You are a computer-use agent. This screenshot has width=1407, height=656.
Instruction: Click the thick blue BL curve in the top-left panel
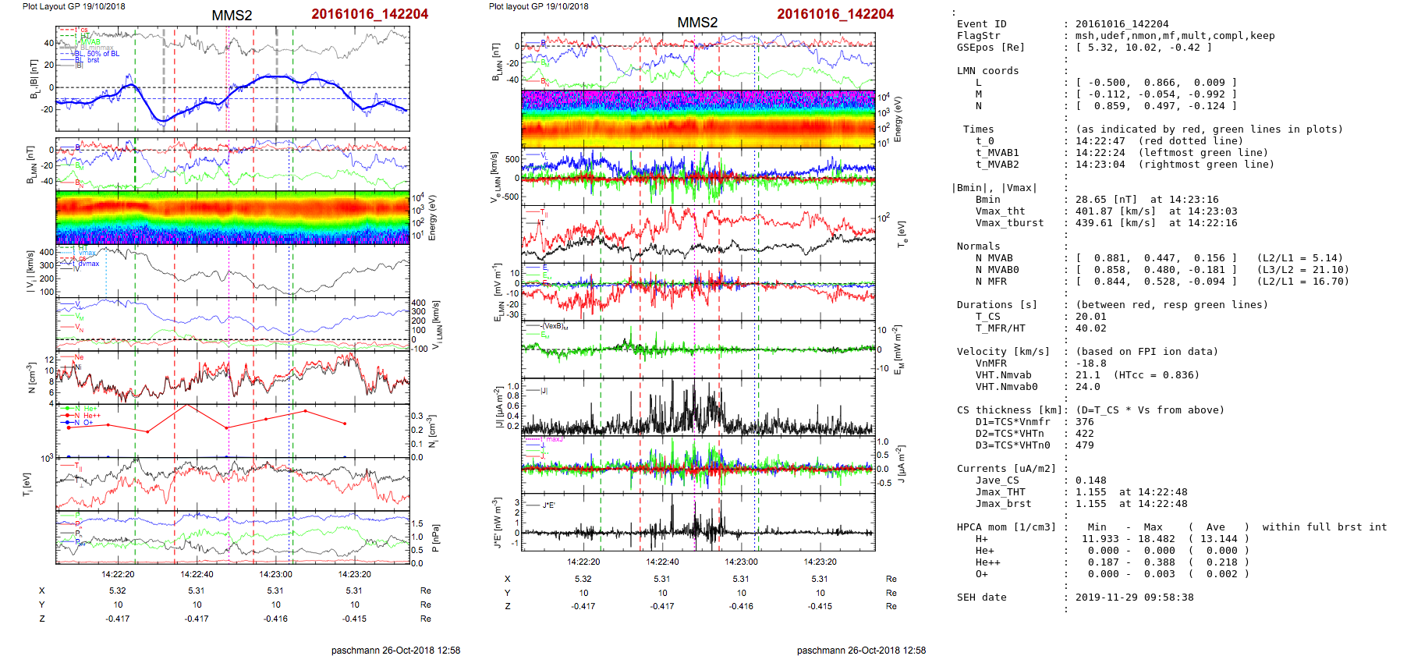[265, 77]
